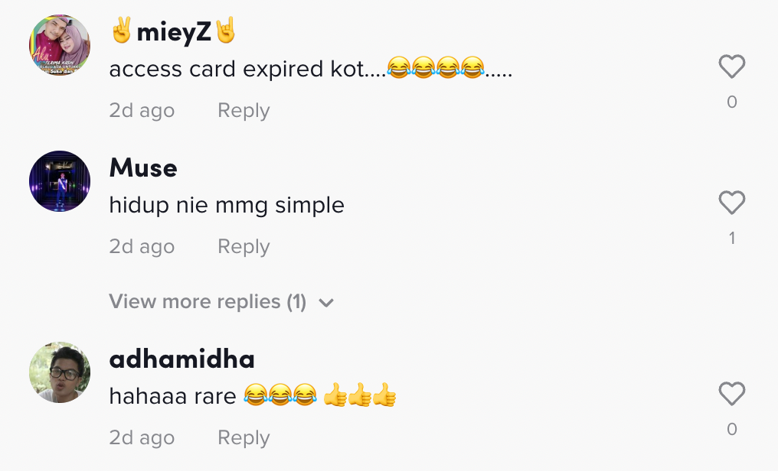Reply to Muse's comment
This screenshot has width=778, height=471.
tap(244, 247)
